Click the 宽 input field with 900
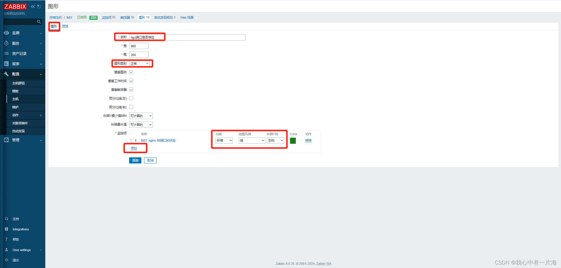Viewport: 561px width, 268px height. [x=139, y=46]
